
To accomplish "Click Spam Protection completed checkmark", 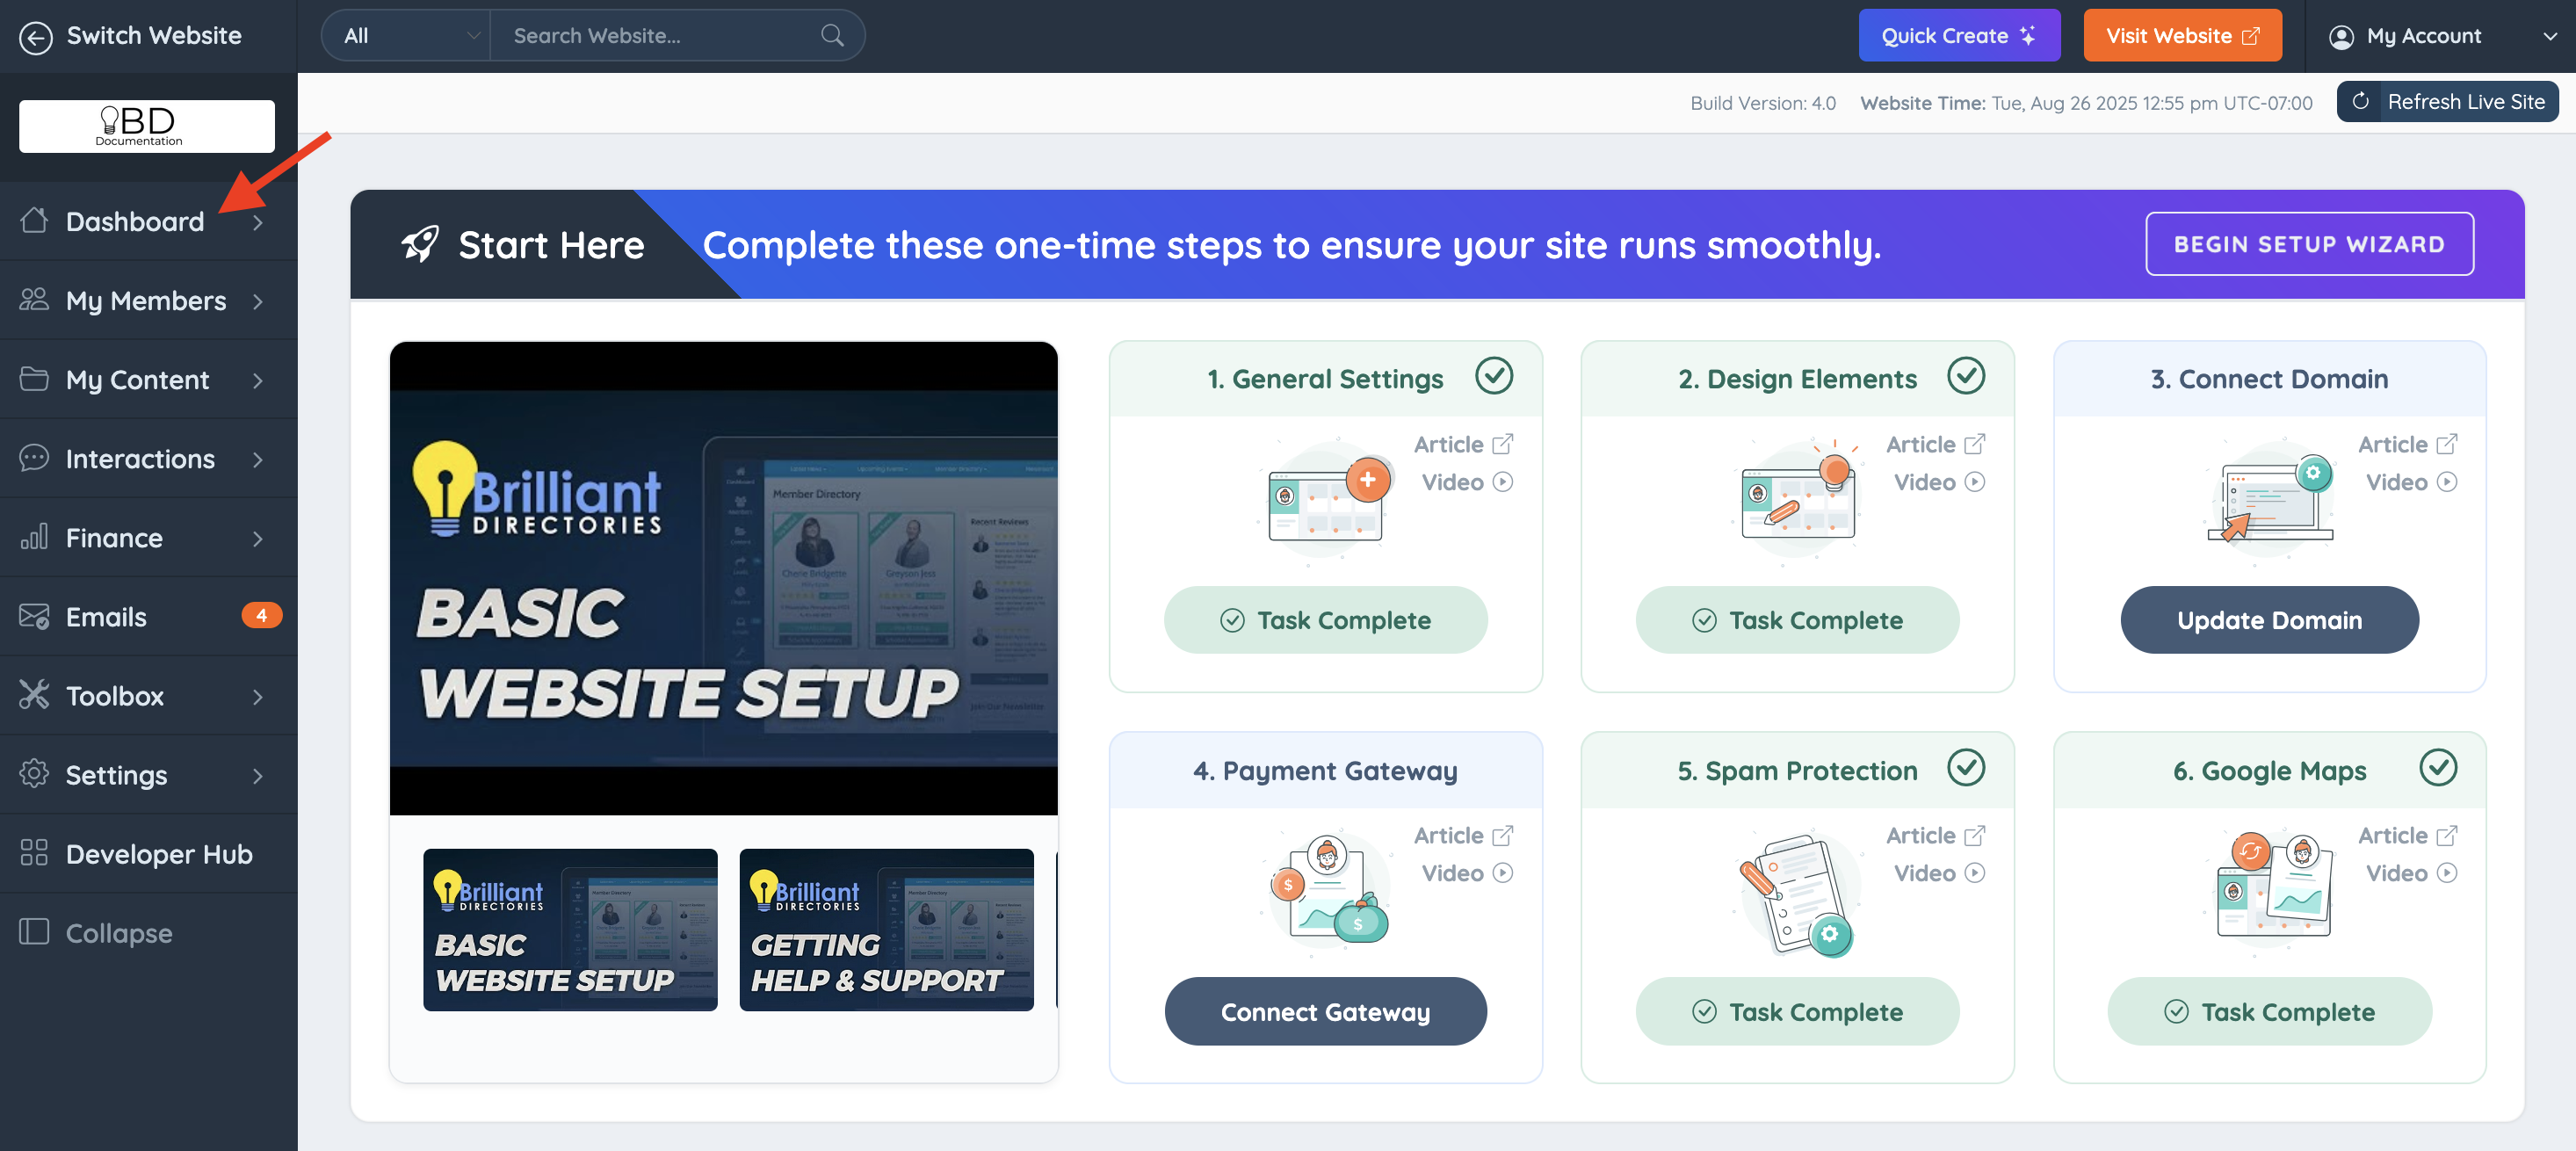I will [1966, 768].
